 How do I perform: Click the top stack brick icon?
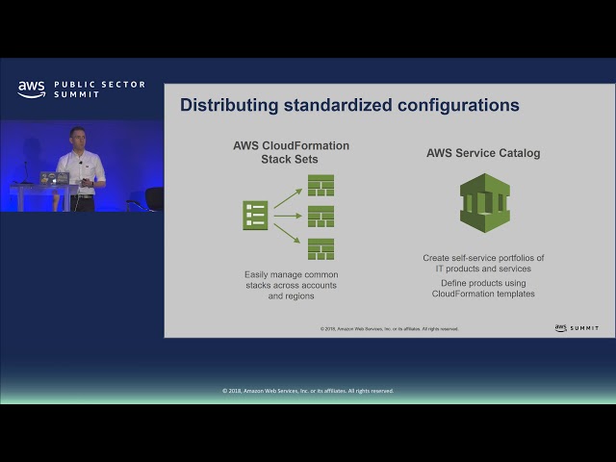321,185
